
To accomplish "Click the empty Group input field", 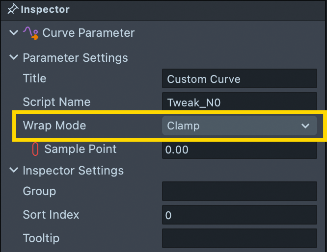I will [239, 191].
